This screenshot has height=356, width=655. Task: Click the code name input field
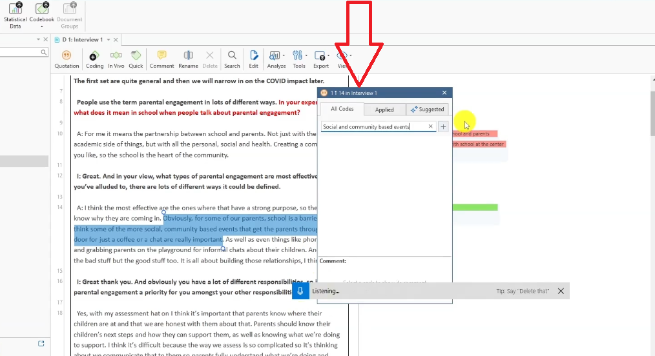pos(373,127)
